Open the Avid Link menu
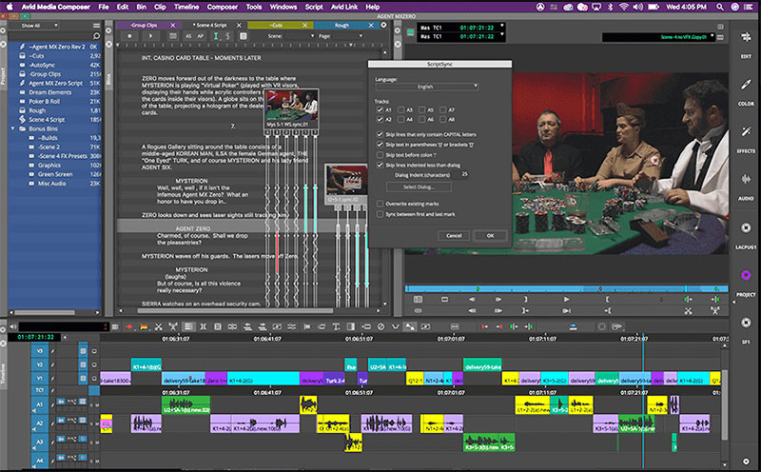The height and width of the screenshot is (472, 761). click(x=344, y=7)
